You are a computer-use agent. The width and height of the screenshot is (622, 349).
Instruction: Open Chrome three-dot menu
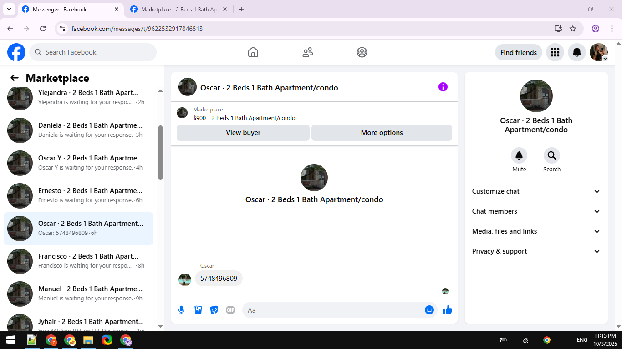612,29
